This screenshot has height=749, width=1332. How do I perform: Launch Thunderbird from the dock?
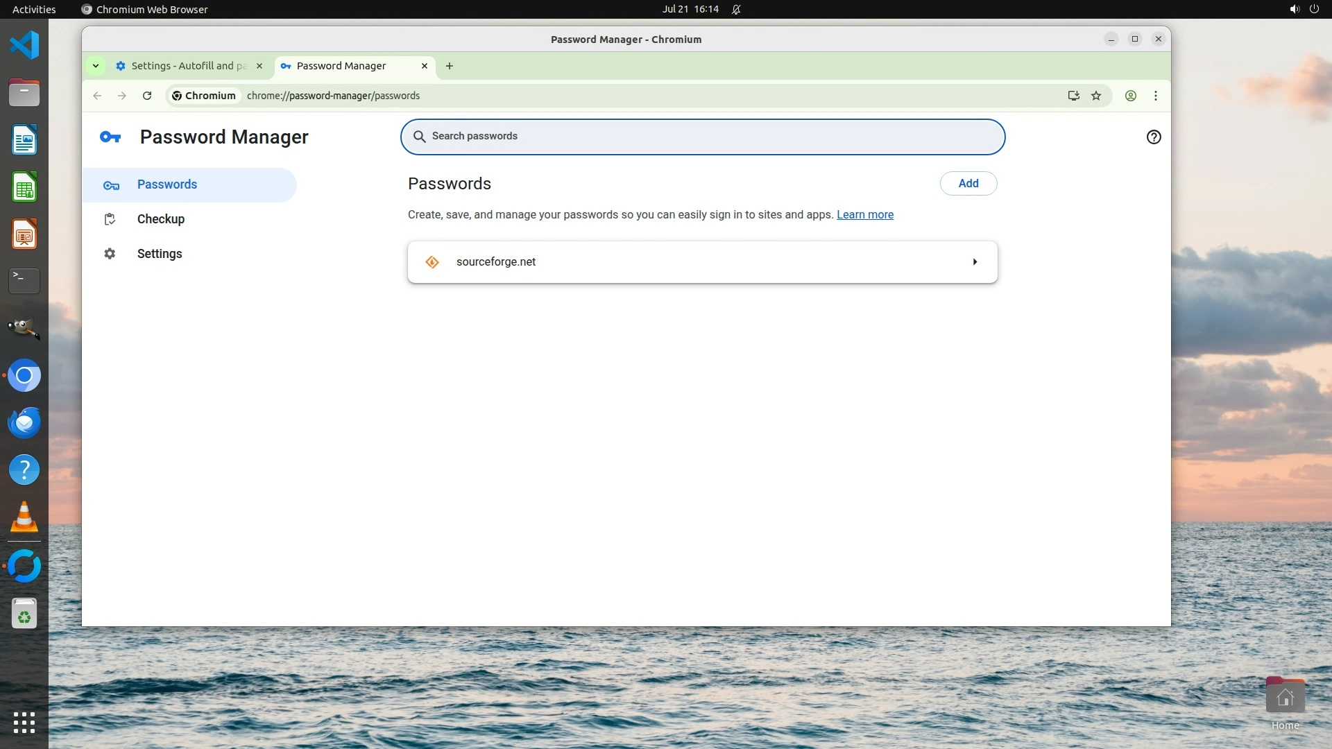coord(24,422)
